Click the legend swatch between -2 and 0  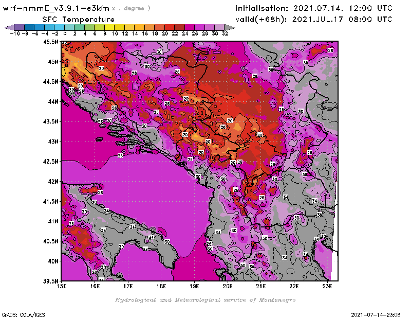pyautogui.click(x=60, y=27)
